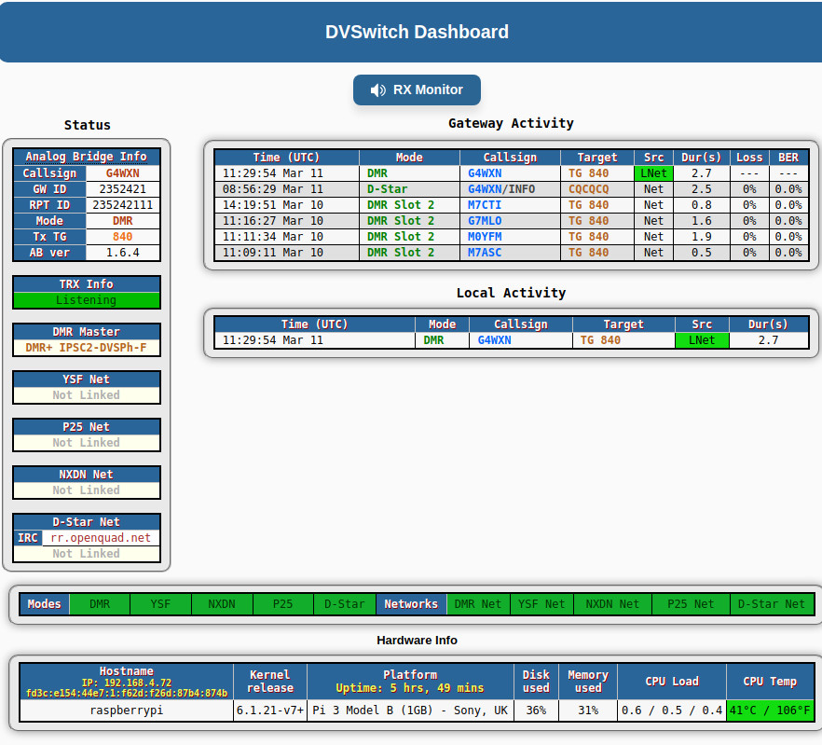Open callsign M7CTI in Gateway Activity

(483, 204)
